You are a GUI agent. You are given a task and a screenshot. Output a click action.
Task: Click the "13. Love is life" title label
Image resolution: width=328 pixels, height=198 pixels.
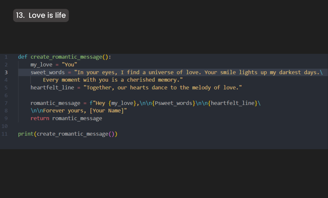[x=41, y=15]
